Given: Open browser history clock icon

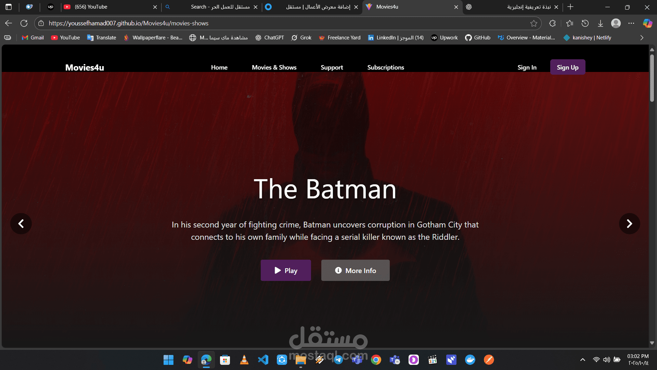Looking at the screenshot, I should (x=585, y=23).
